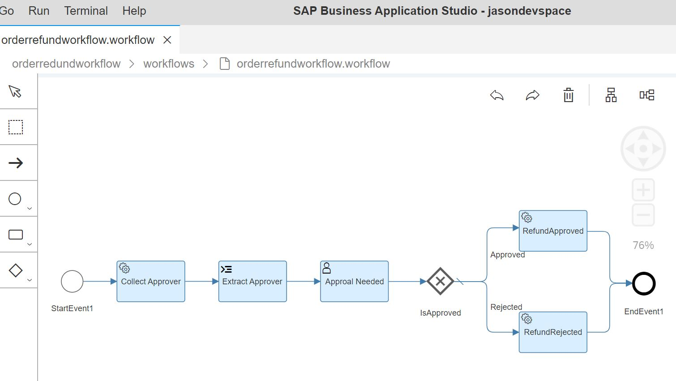The width and height of the screenshot is (676, 381).
Task: Pan diagram left using navigation wheel
Action: [629, 149]
